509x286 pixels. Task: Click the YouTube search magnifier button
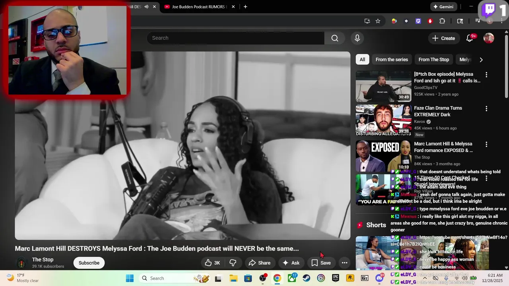click(x=335, y=38)
